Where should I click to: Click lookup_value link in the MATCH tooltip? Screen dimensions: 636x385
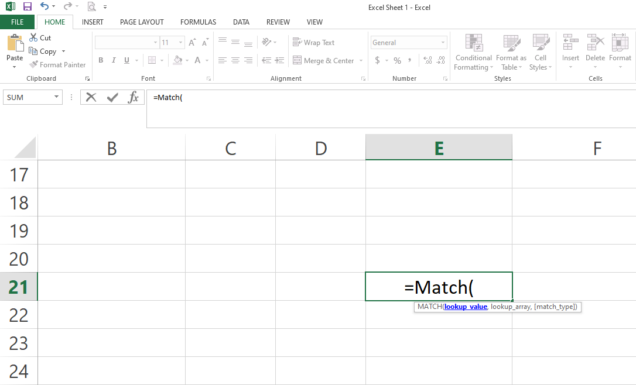coord(465,307)
